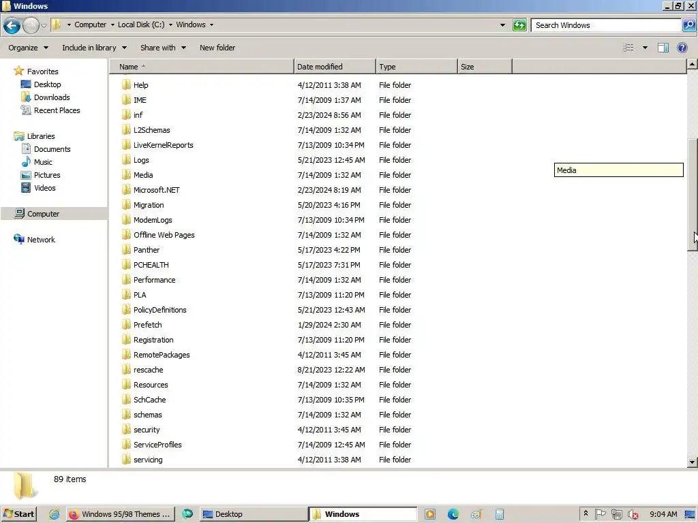
Task: Click the scrollbar down arrow
Action: coord(693,462)
